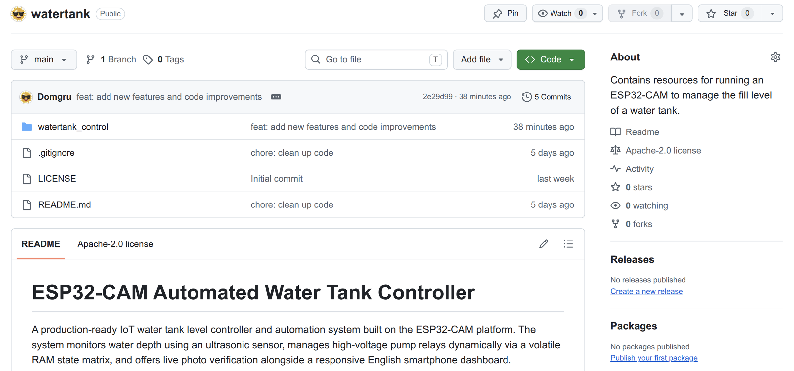Open the .gitignore file
Viewport: 794px width, 371px height.
coord(56,153)
